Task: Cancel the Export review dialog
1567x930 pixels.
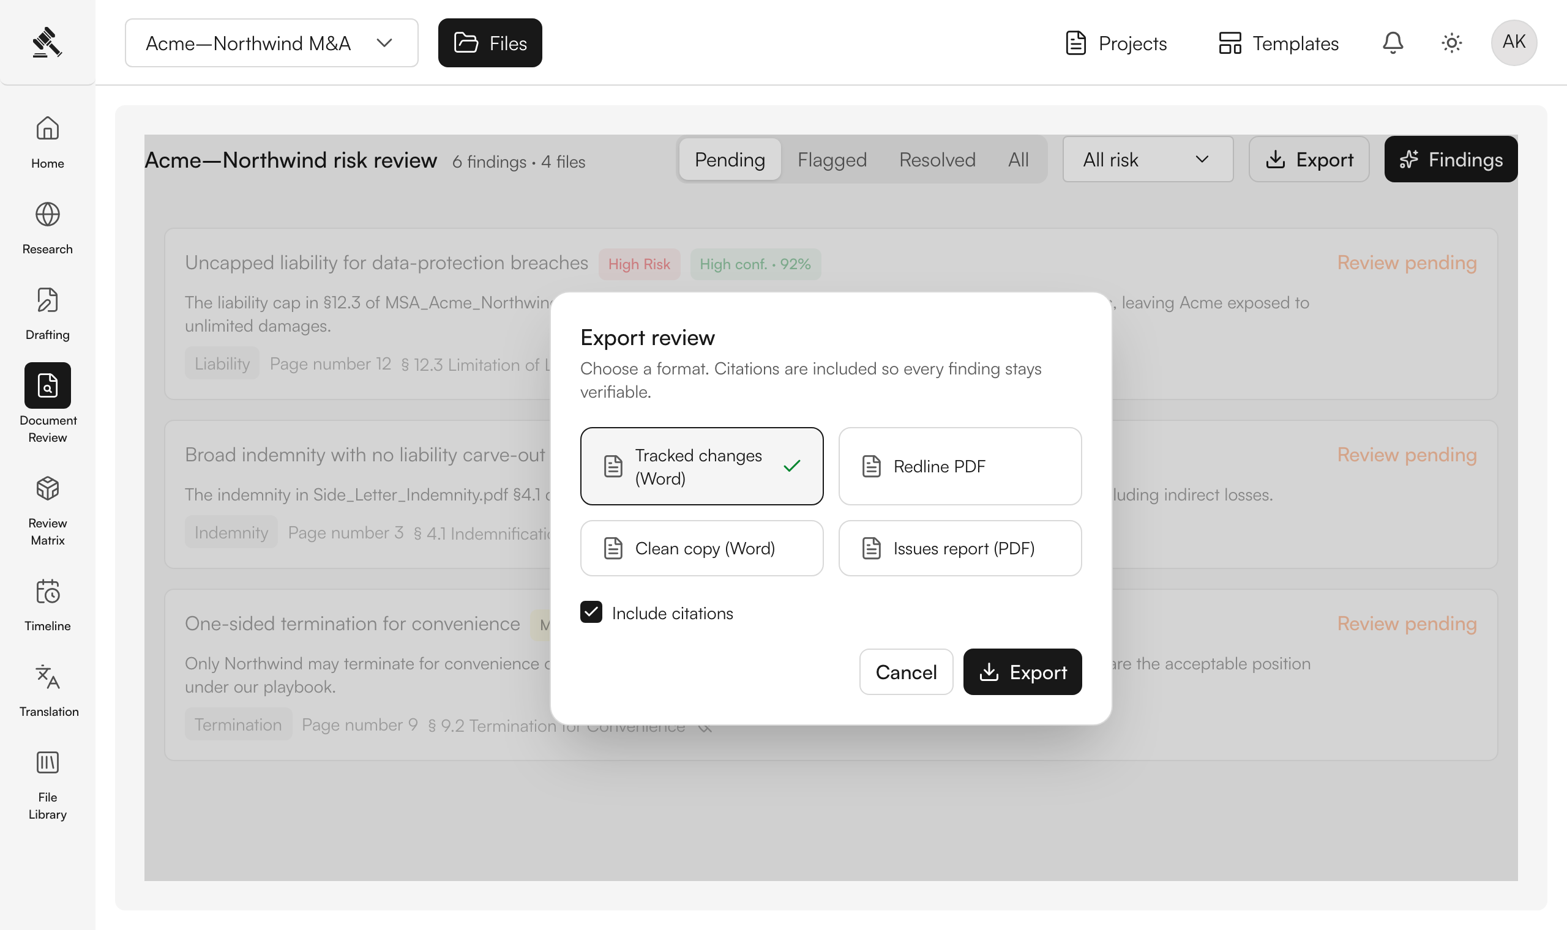Action: (x=906, y=672)
